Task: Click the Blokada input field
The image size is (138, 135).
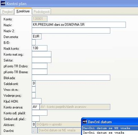Action: [71, 77]
